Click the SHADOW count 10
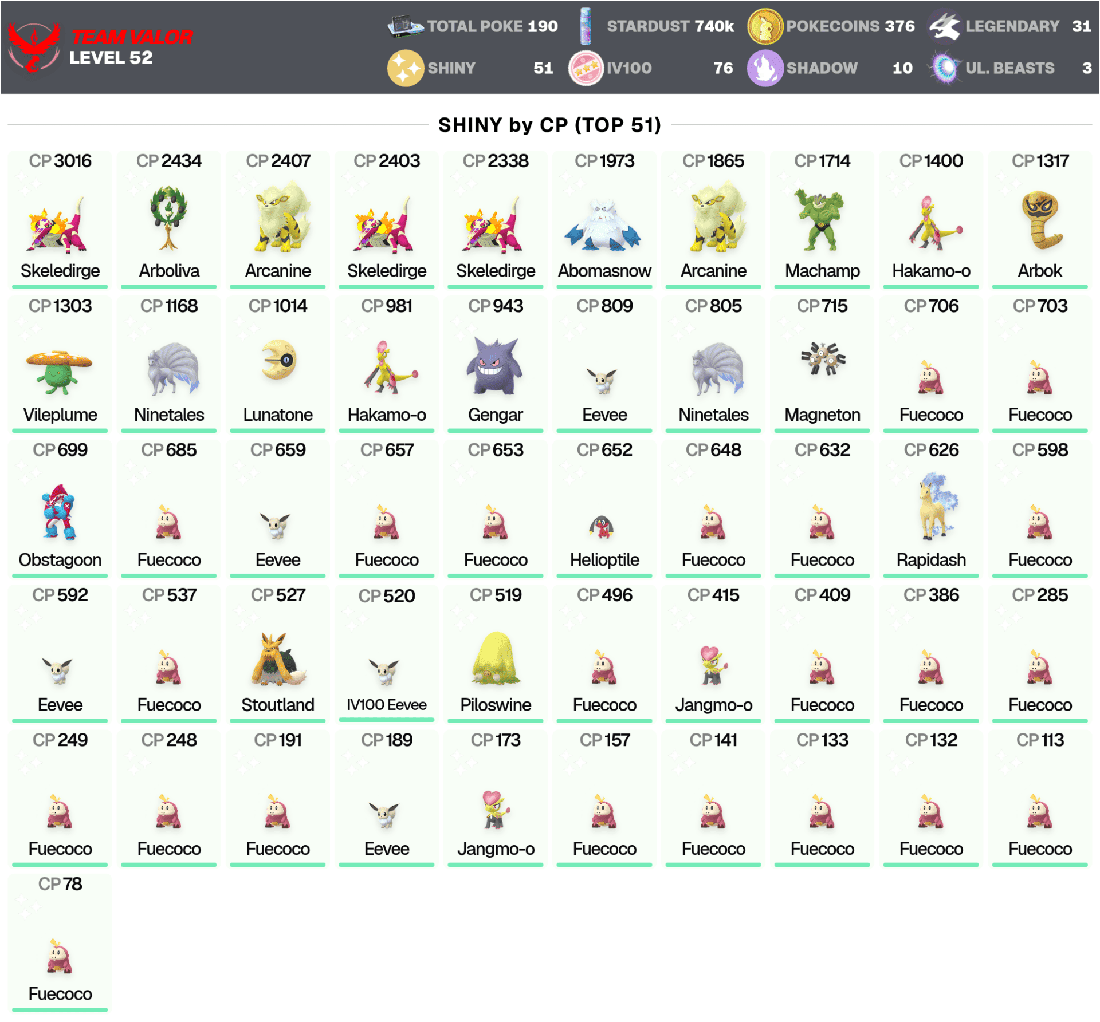The image size is (1100, 1022). [902, 68]
